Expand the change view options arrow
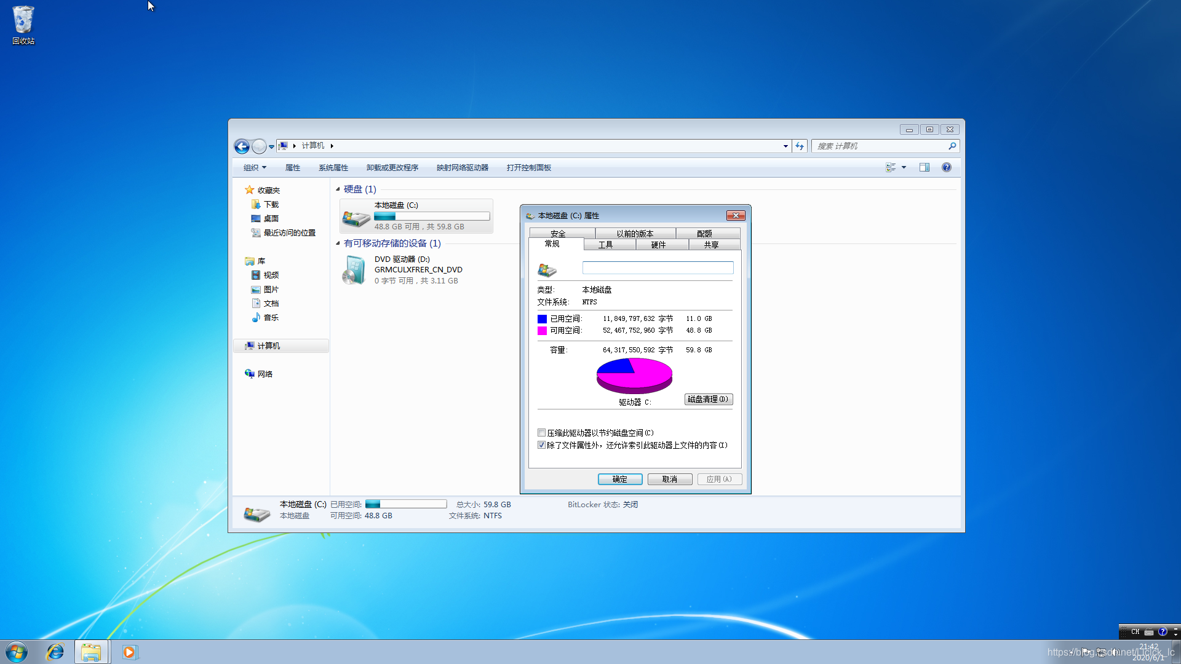The image size is (1181, 664). coord(904,167)
